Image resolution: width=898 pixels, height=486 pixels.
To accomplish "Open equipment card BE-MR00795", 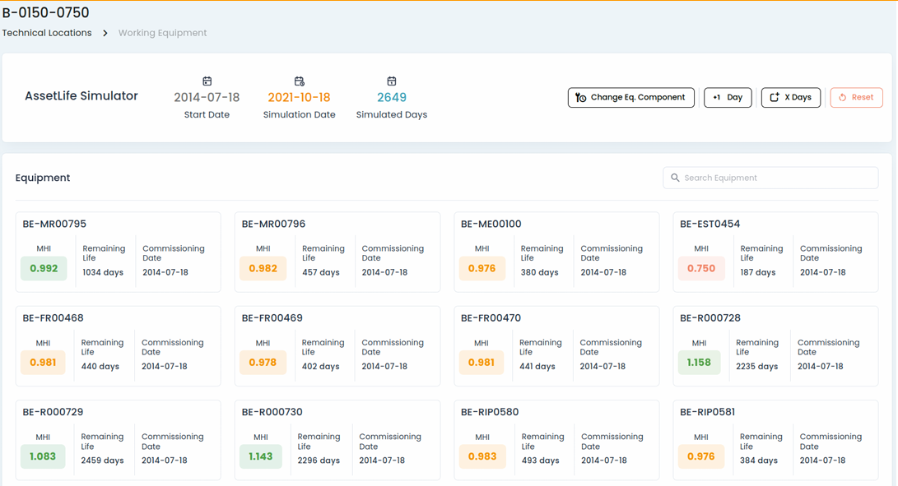I will pos(118,252).
